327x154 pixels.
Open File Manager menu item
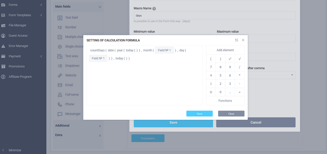tap(17, 25)
